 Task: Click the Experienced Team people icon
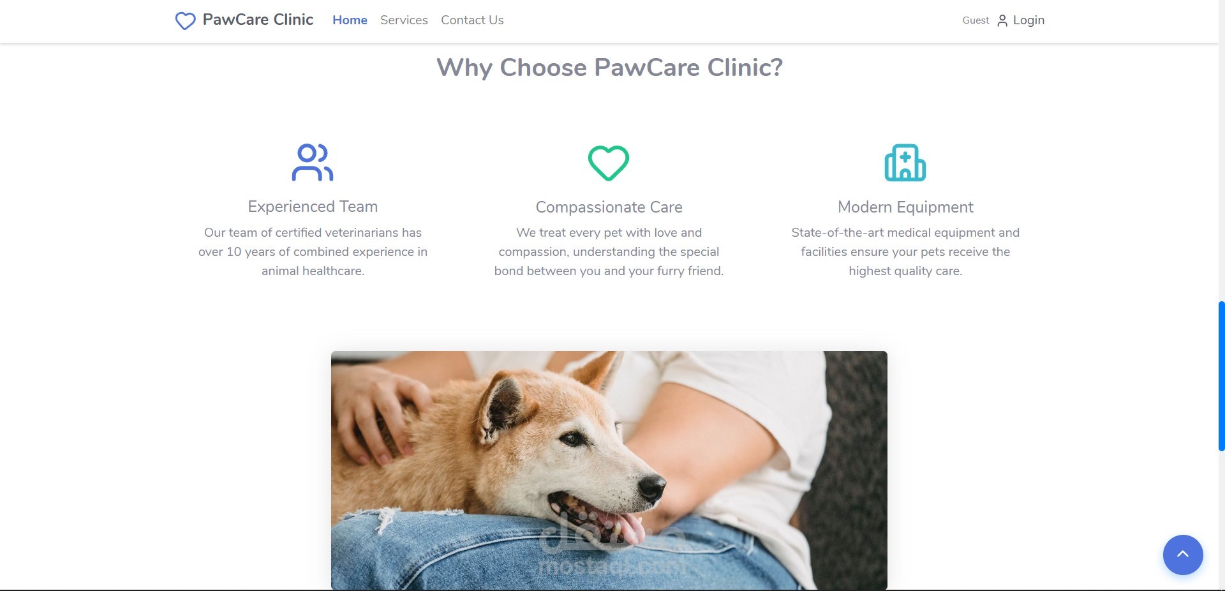313,163
